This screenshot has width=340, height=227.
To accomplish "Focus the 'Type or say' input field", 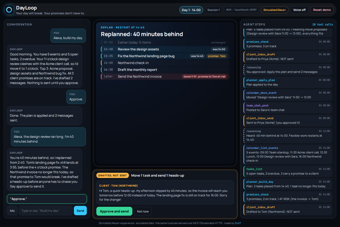I will [46, 211].
